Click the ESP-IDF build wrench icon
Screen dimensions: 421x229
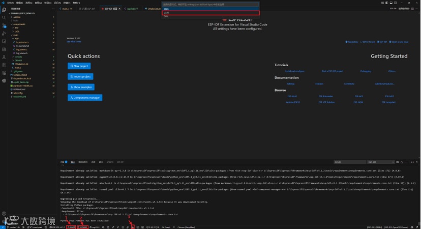[x=113, y=227]
